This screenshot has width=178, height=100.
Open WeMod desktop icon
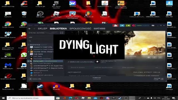click(73, 4)
